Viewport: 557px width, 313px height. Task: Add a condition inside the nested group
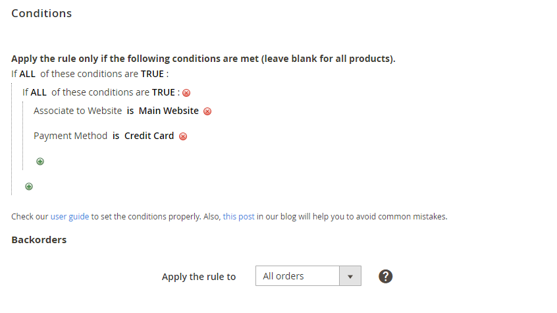[40, 161]
